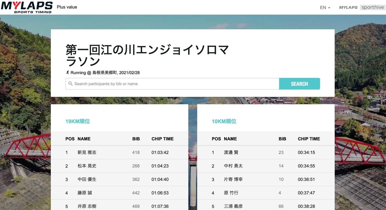Click chip time 00:38:28

[307, 206]
